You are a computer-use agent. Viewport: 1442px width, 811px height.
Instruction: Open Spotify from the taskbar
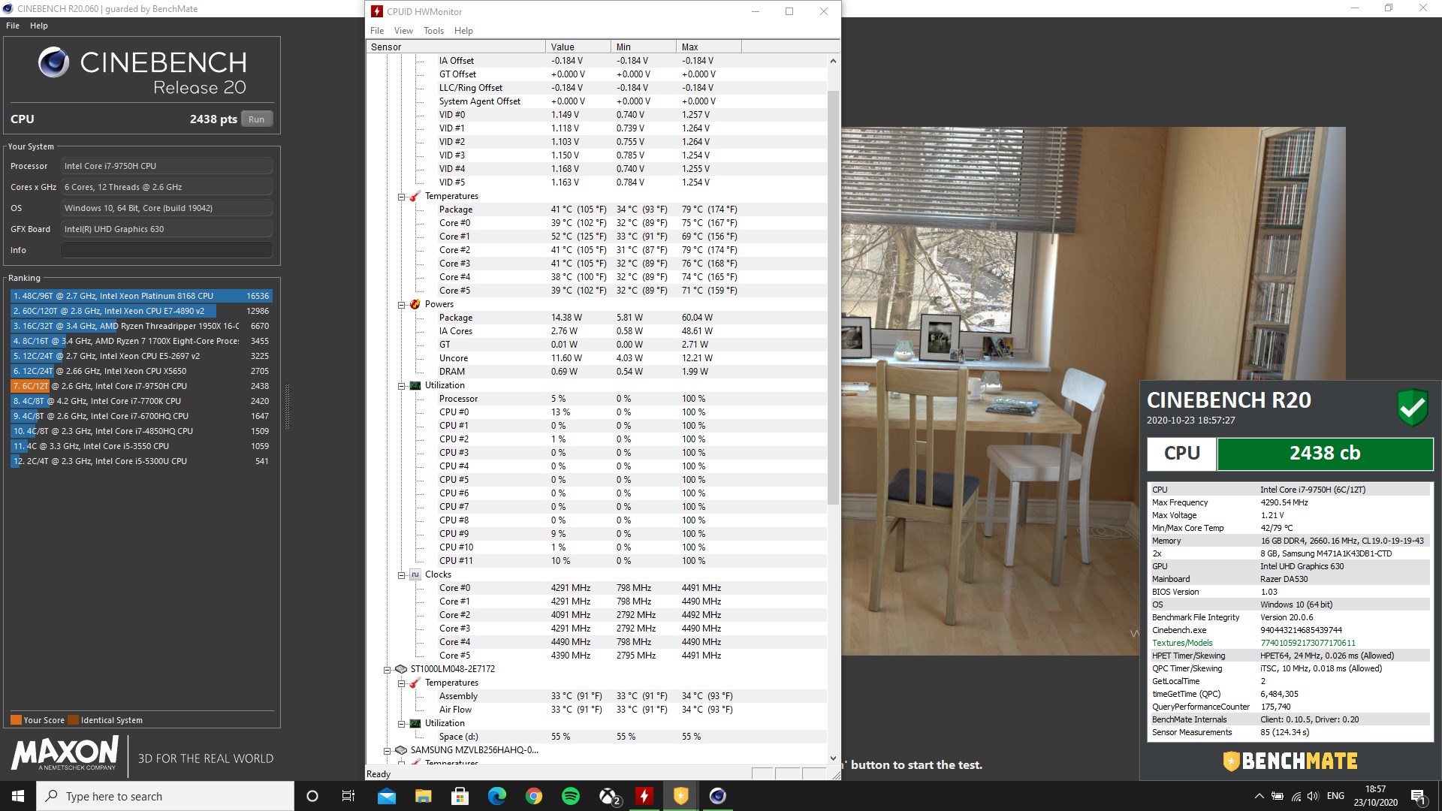click(x=571, y=796)
